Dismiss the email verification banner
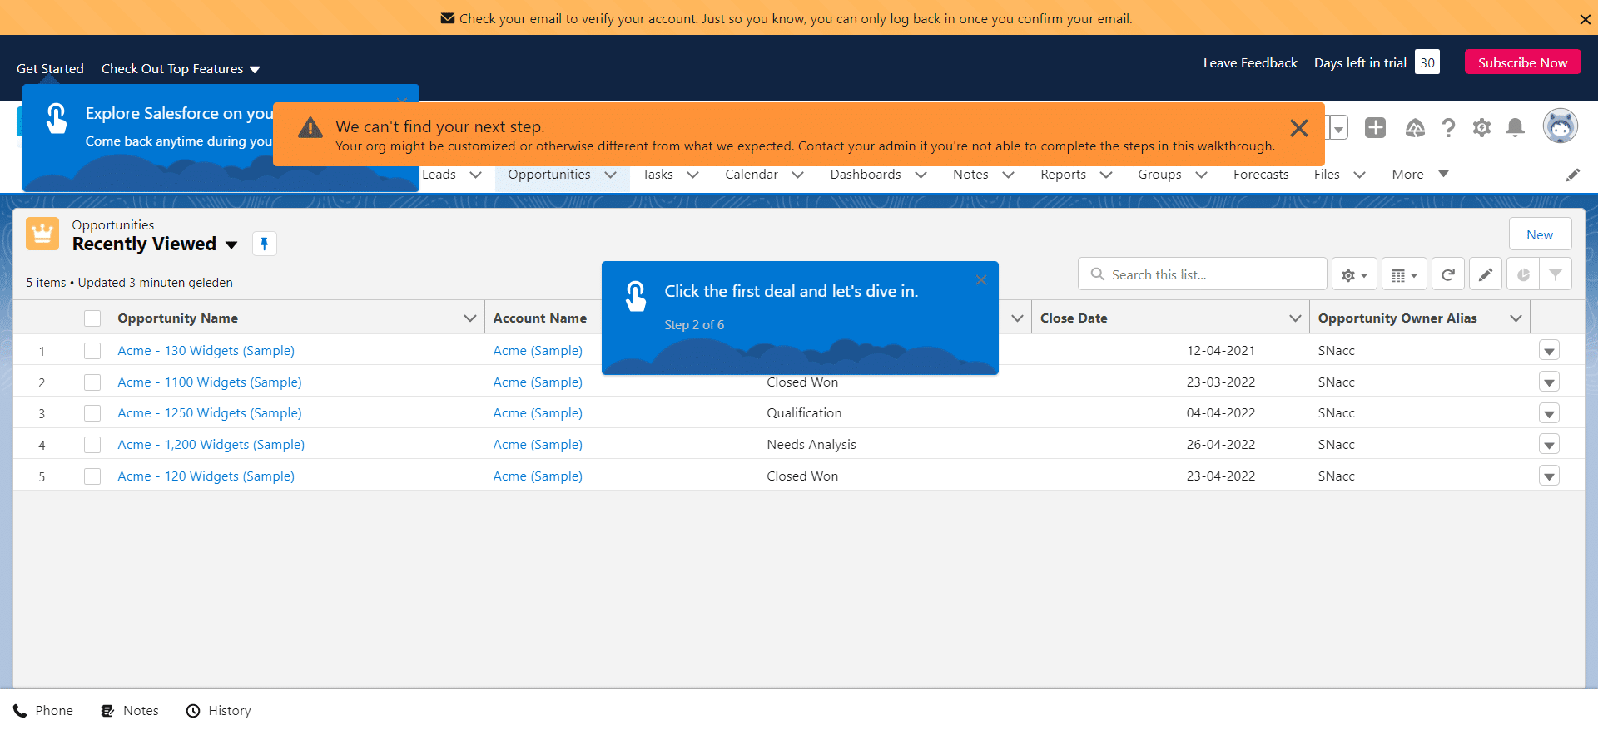 coord(1585,19)
